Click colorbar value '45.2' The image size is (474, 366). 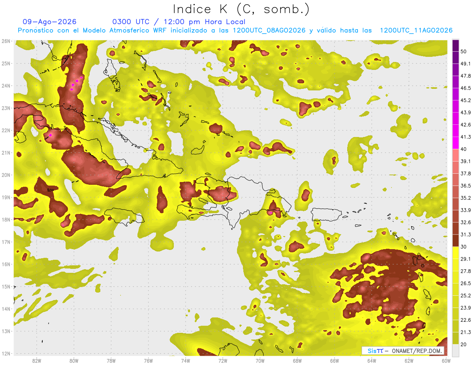[466, 100]
